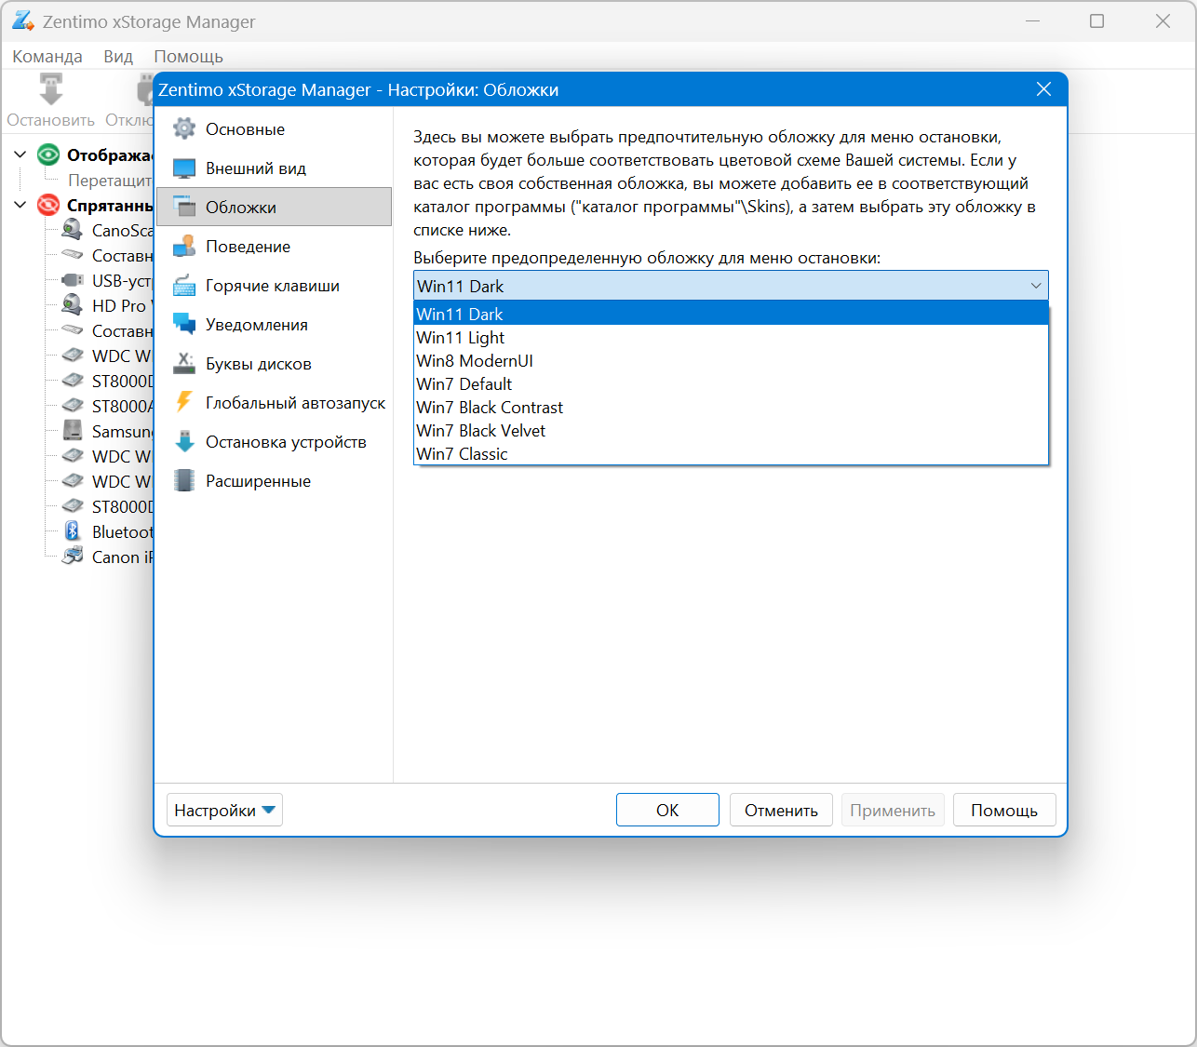Collapse the Спрятанные devices tree group
This screenshot has height=1047, width=1197.
20,205
